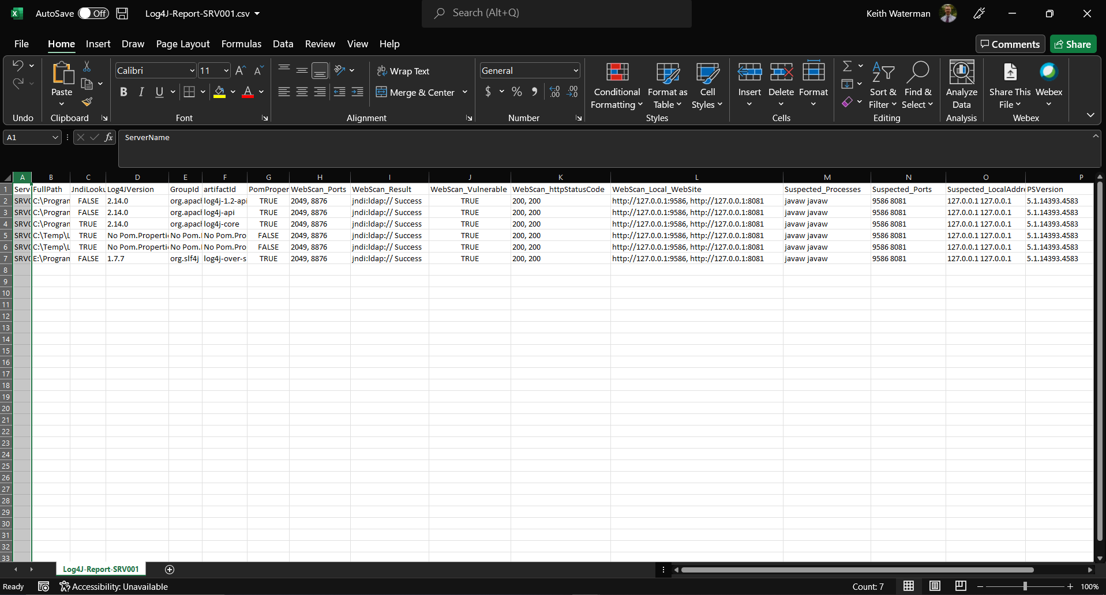The width and height of the screenshot is (1106, 595).
Task: Click the Copy icon
Action: point(87,84)
